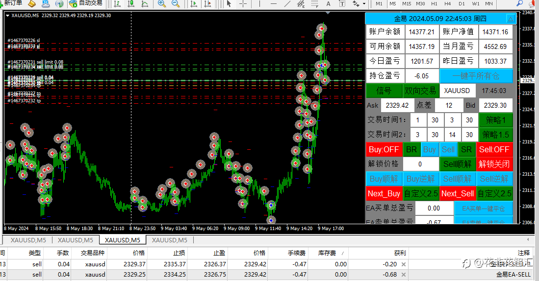Switch chart to candlestick style
The width and height of the screenshot is (539, 281).
[131, 4]
